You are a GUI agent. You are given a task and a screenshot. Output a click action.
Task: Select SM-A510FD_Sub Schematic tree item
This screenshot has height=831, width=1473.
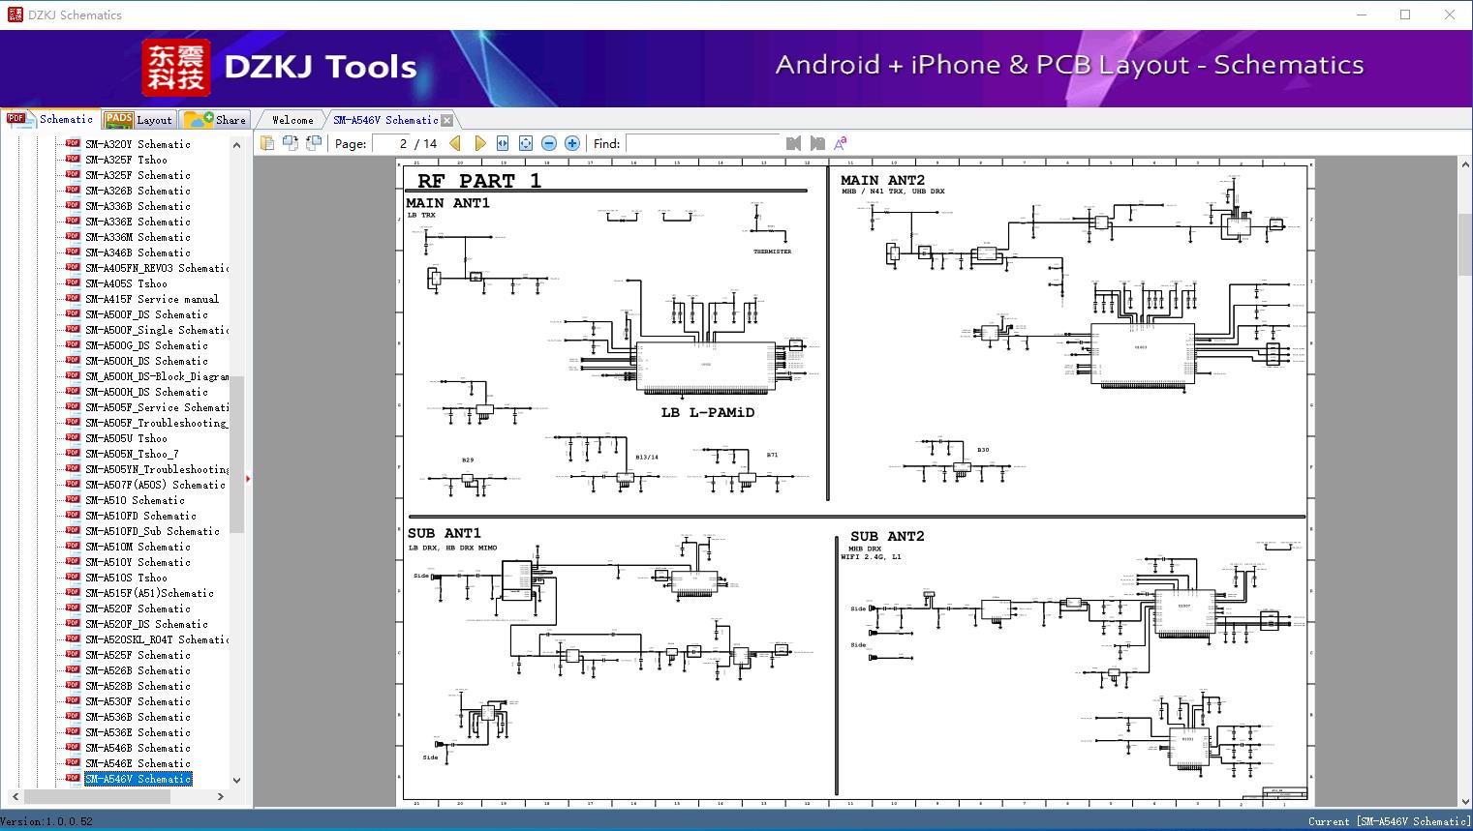coord(152,531)
